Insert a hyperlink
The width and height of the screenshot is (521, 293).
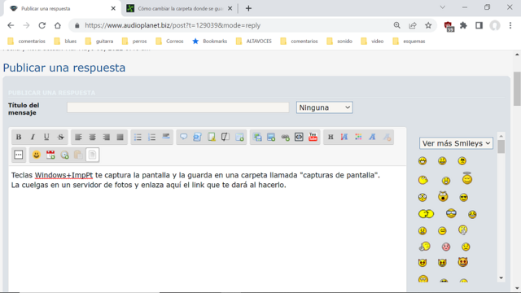pos(285,137)
